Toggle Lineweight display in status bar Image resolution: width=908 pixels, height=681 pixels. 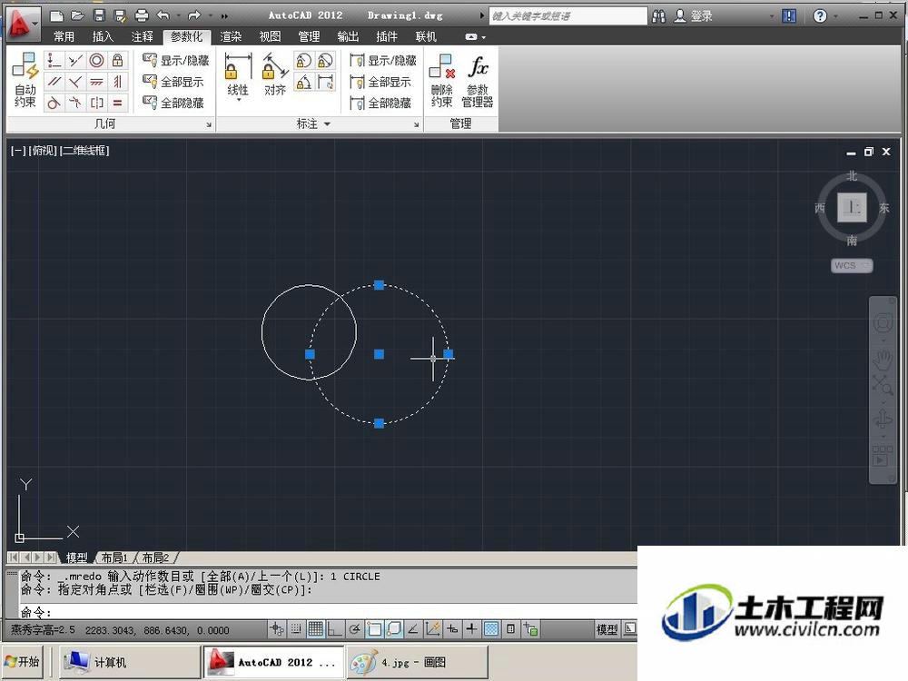pos(471,629)
